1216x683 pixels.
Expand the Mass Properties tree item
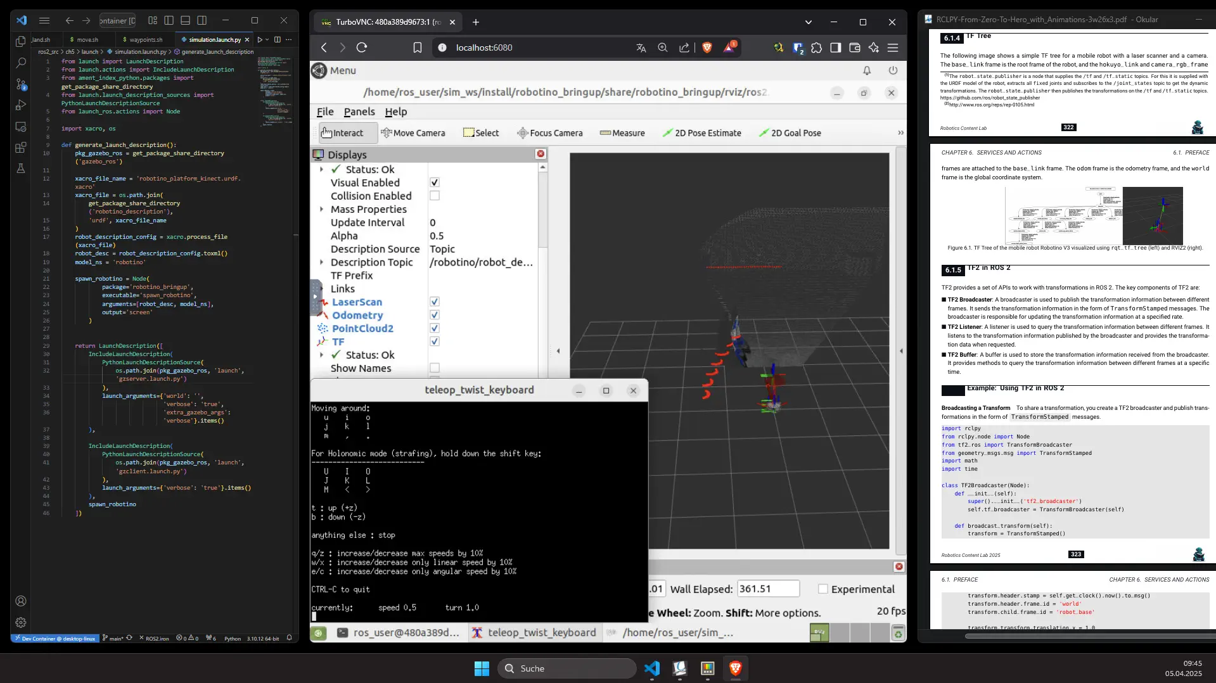(322, 209)
